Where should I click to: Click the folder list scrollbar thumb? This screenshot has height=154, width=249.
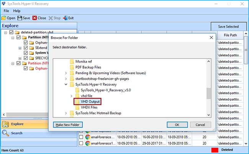coord(209,93)
